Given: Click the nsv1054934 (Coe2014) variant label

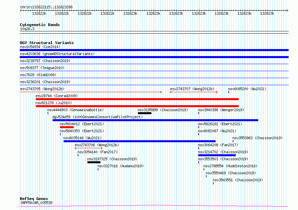Looking at the screenshot, I should (x=40, y=47).
